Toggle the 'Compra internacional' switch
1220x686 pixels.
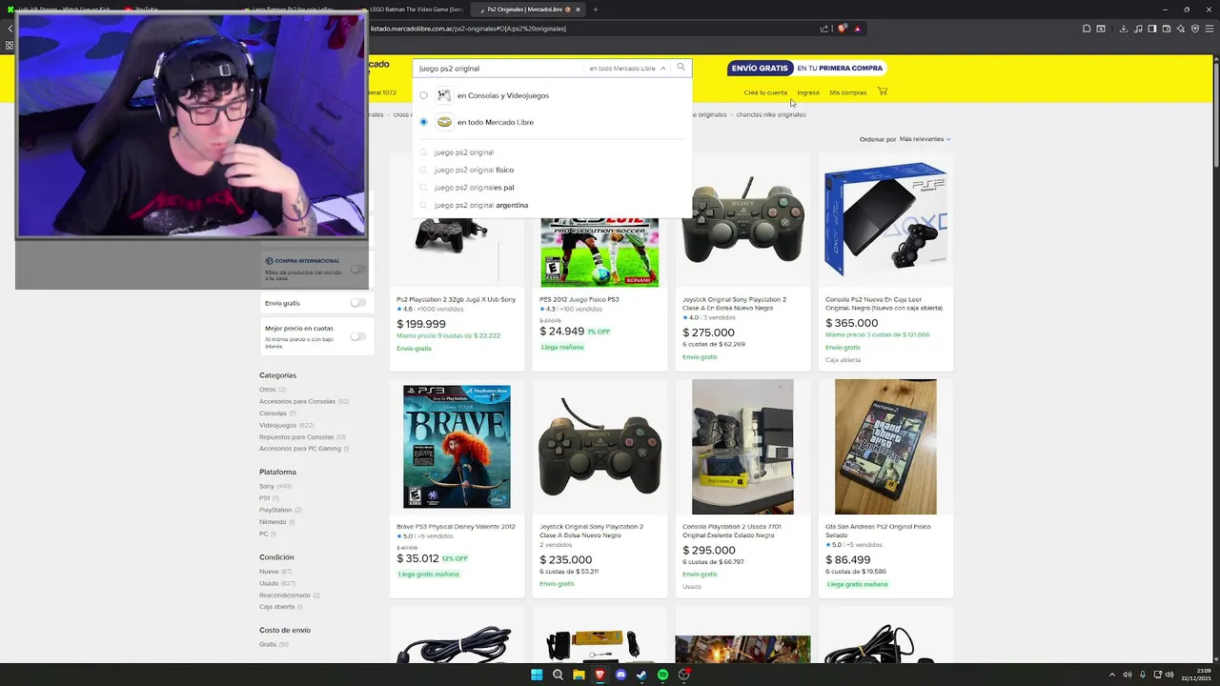click(x=357, y=270)
